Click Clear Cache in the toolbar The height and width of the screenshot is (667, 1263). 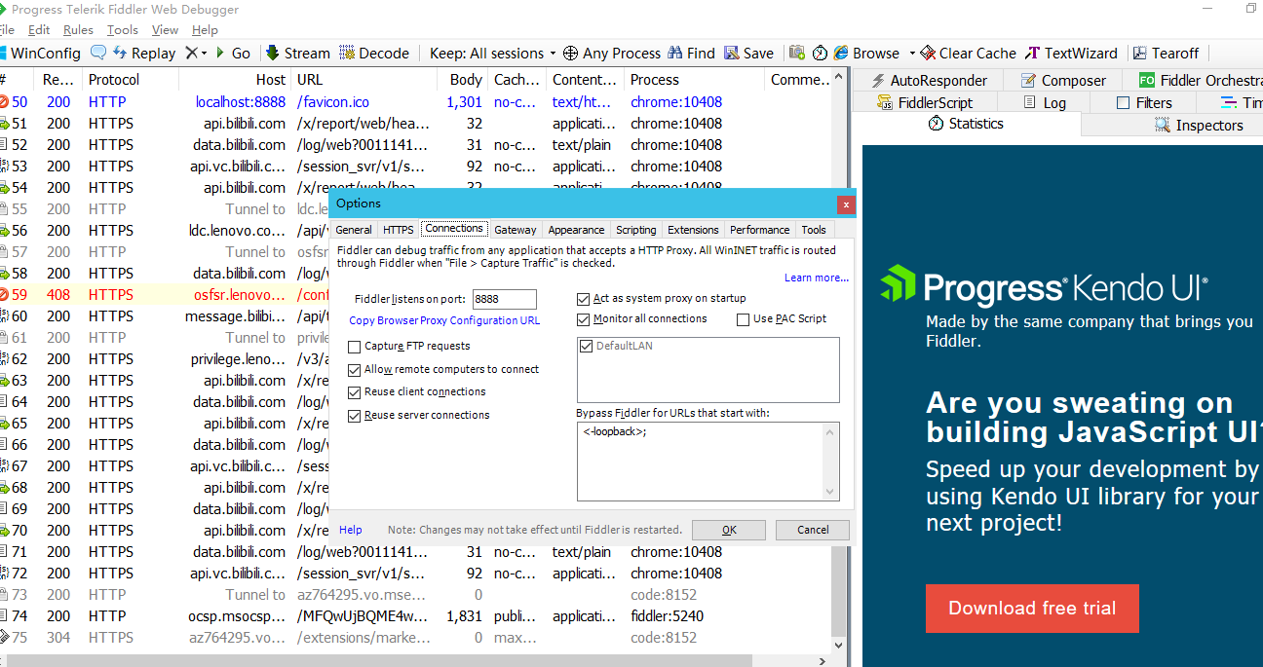968,54
